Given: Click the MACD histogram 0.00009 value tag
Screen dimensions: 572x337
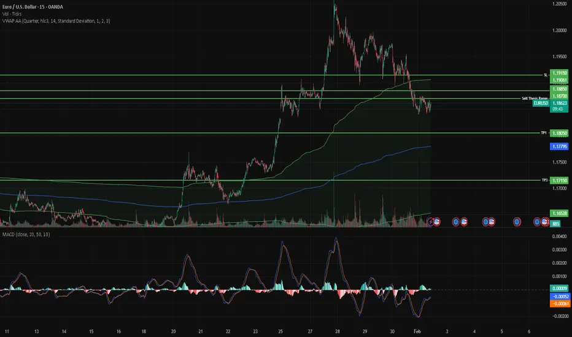Looking at the screenshot, I should coord(559,289).
